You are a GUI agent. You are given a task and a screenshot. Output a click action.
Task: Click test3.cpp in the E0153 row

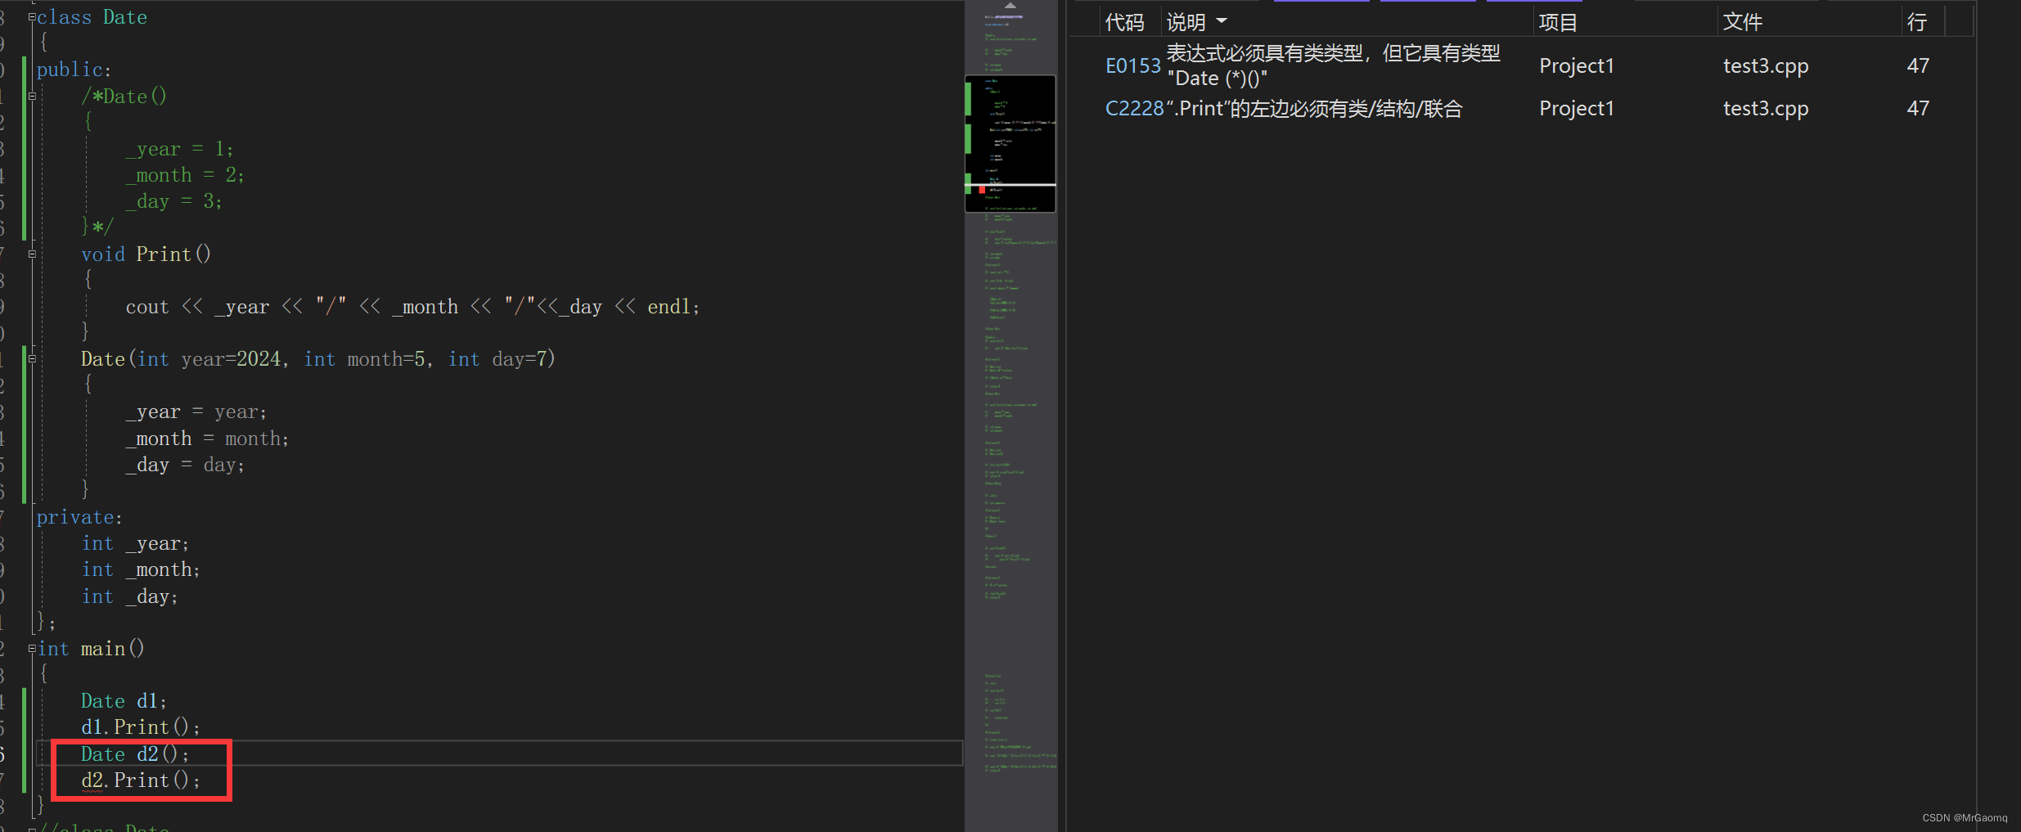1766,65
